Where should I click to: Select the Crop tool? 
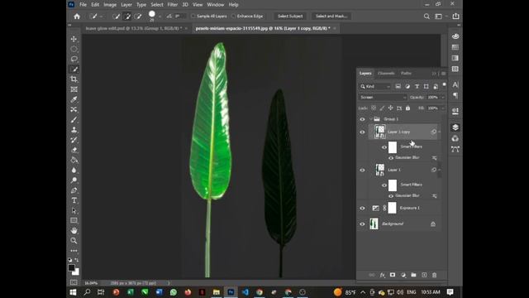pos(74,79)
